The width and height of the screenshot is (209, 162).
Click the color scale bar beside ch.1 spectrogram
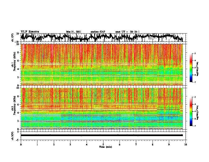pos(191,67)
